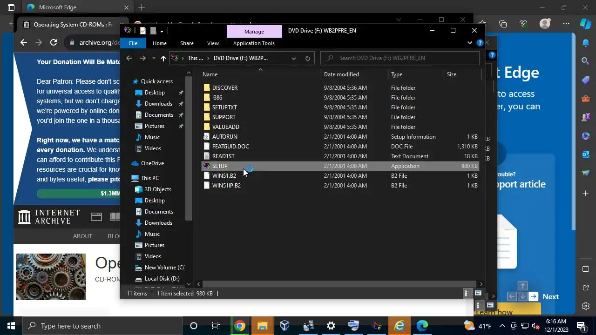
Task: Refresh the DVD Drive folder view
Action: [x=307, y=58]
